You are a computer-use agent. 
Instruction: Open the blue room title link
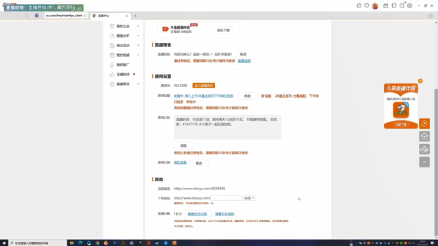(x=203, y=96)
